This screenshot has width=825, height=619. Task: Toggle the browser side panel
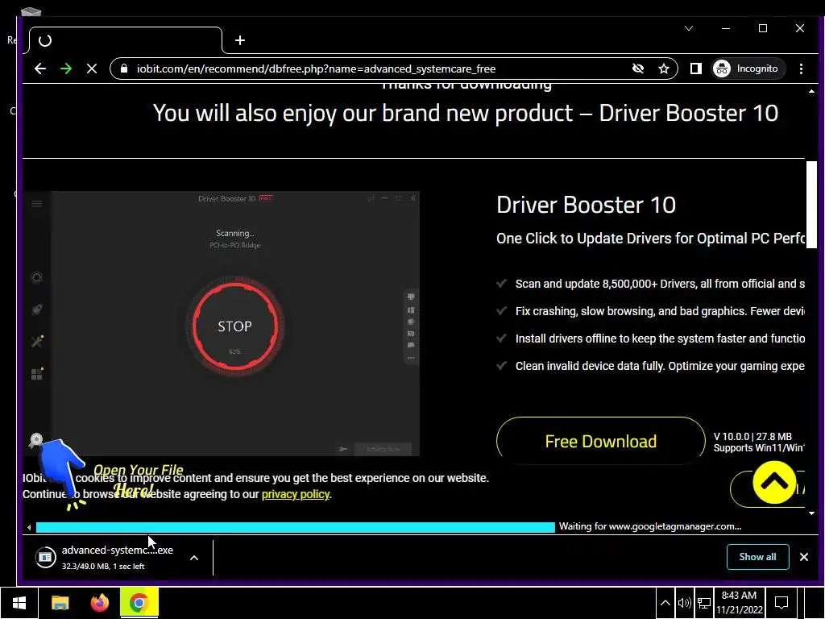pyautogui.click(x=695, y=69)
